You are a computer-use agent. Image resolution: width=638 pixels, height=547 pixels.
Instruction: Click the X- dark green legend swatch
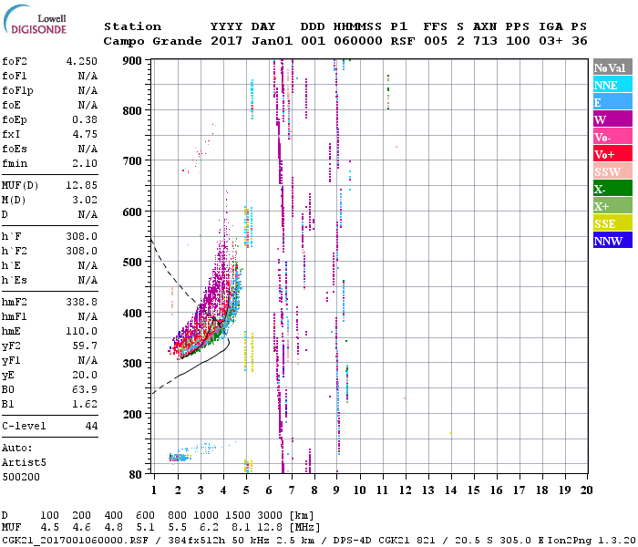612,189
